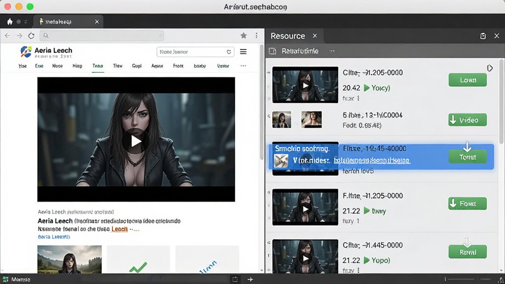
Task: Click the green Lown button
Action: 468,80
